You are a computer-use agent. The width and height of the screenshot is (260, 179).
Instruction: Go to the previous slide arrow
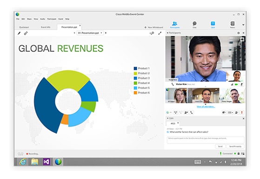pyautogui.click(x=74, y=33)
